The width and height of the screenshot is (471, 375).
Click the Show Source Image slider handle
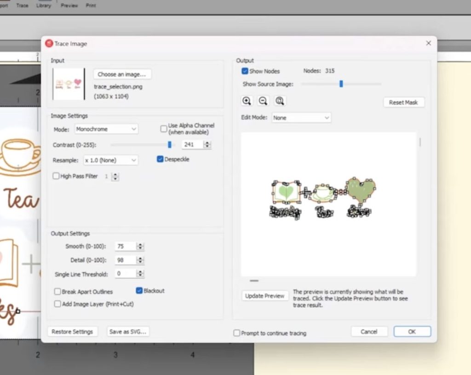pyautogui.click(x=341, y=84)
